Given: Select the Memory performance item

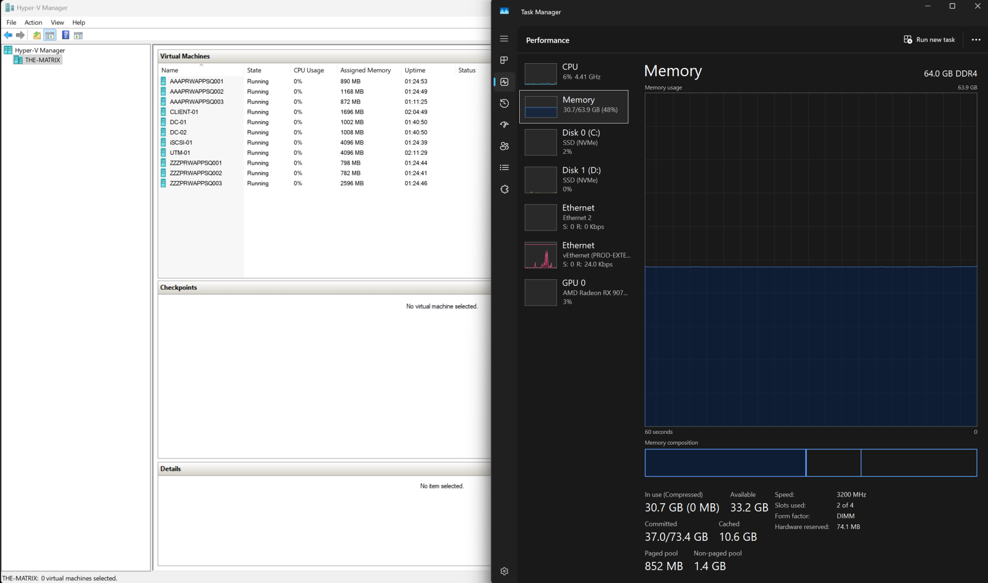Looking at the screenshot, I should pos(574,107).
